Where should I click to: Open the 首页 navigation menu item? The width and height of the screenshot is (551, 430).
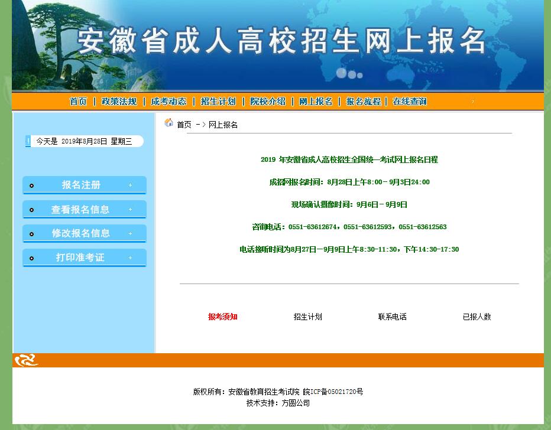pos(78,102)
